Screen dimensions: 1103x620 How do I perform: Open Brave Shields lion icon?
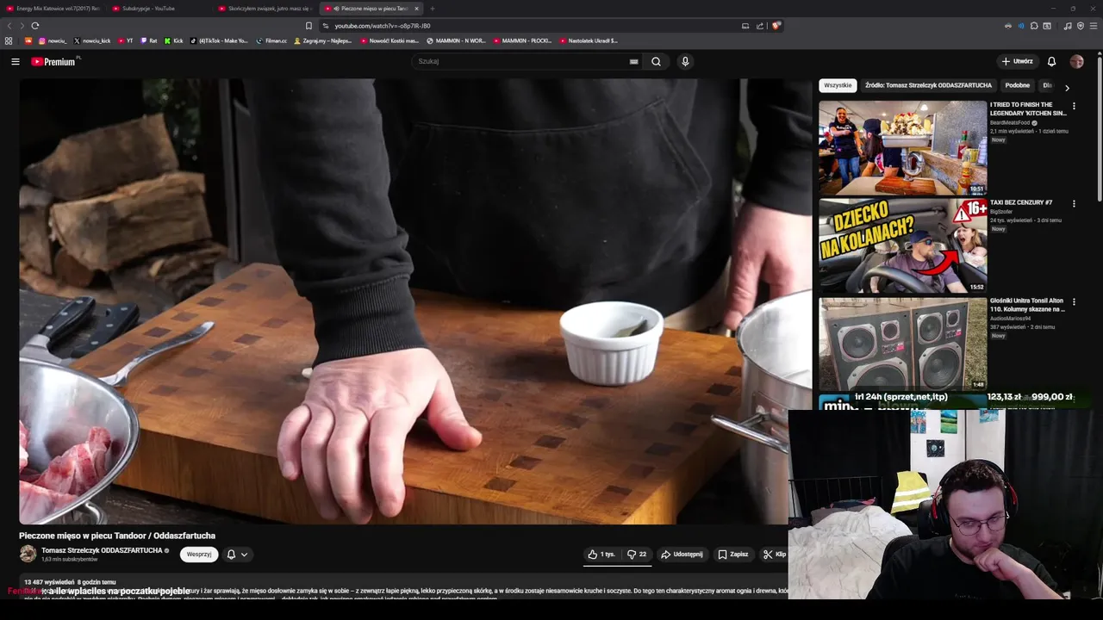[776, 26]
